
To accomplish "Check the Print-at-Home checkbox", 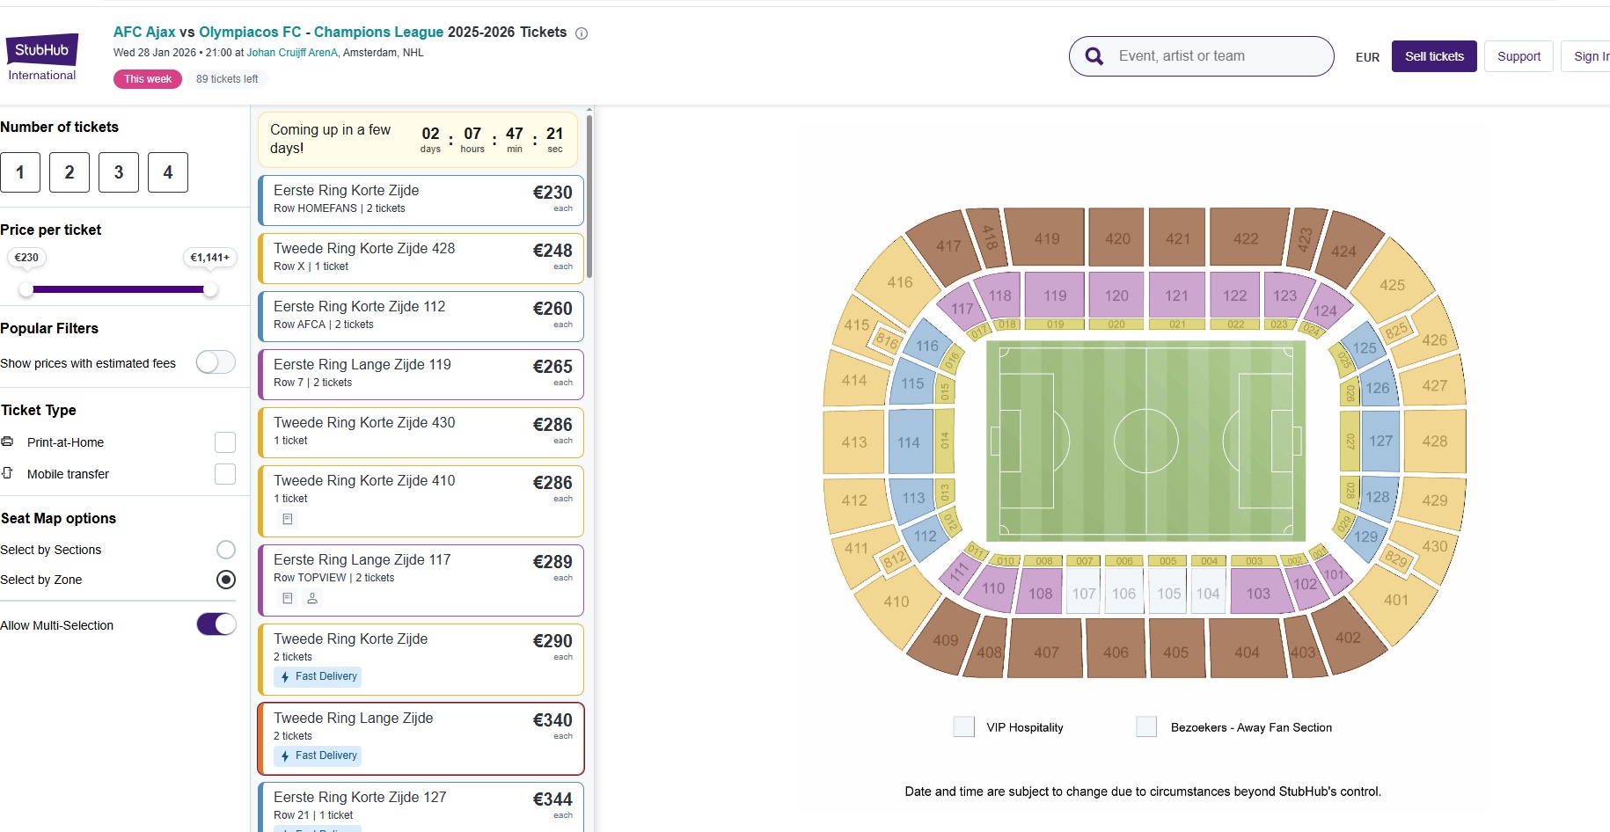I will pyautogui.click(x=225, y=442).
